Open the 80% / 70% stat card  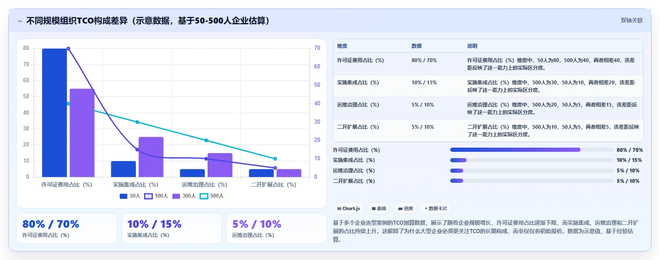pos(67,228)
